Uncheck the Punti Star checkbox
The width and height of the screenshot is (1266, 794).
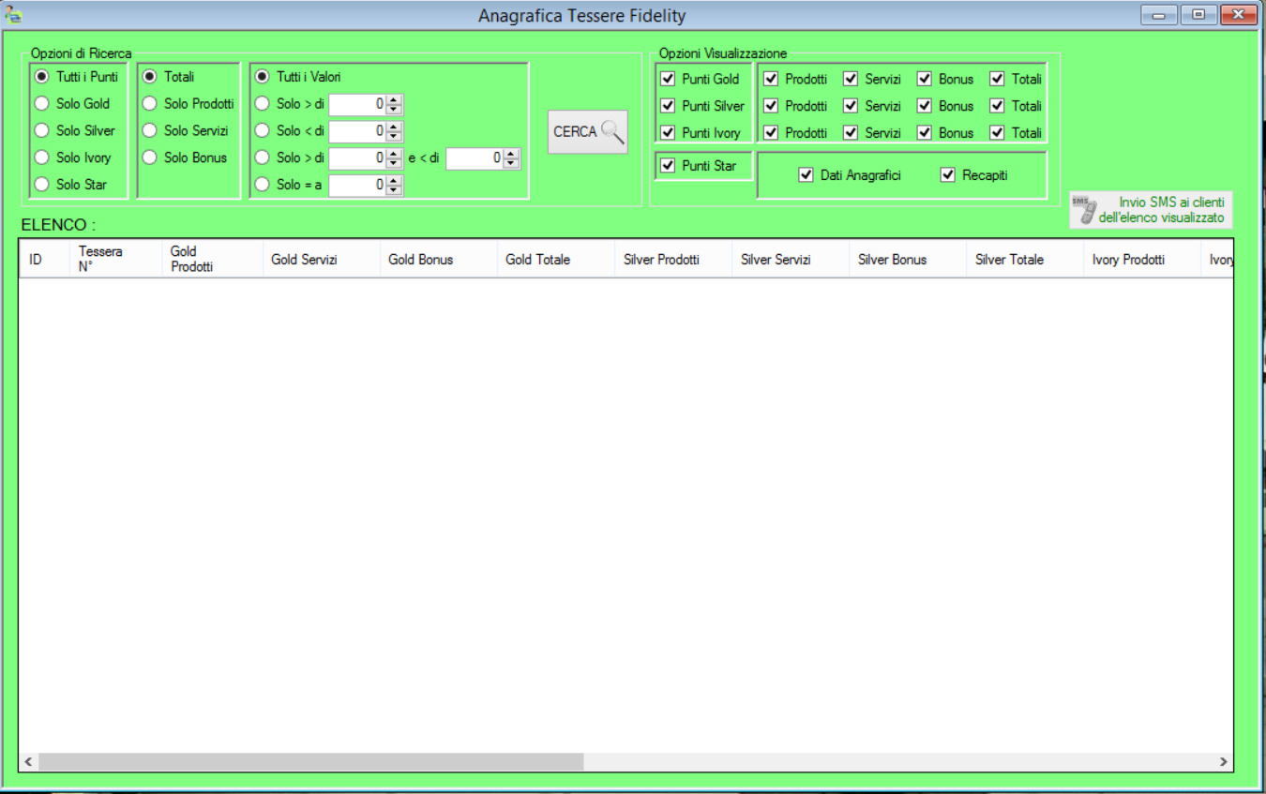(x=668, y=166)
